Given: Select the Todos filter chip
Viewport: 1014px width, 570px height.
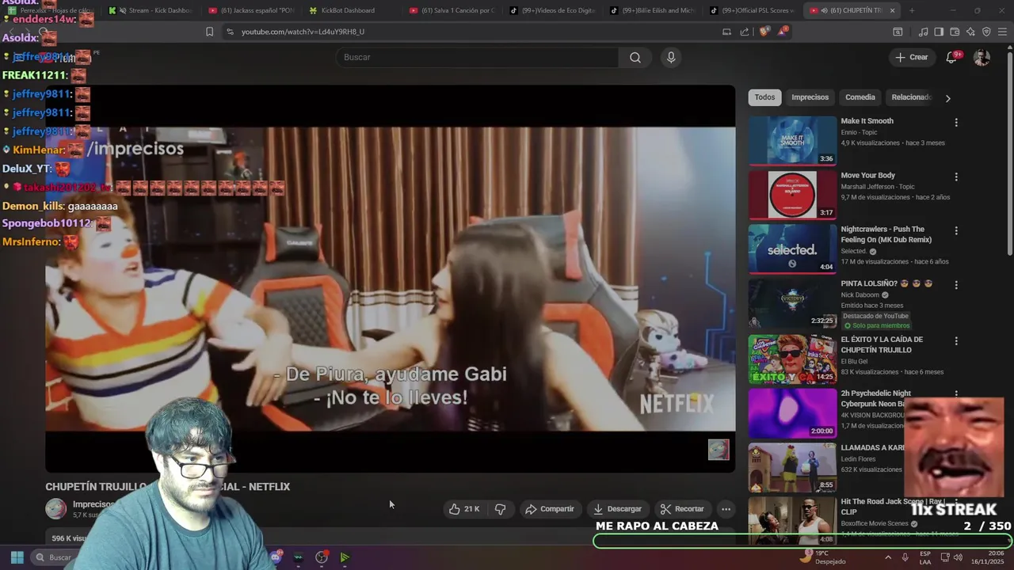Looking at the screenshot, I should (764, 97).
